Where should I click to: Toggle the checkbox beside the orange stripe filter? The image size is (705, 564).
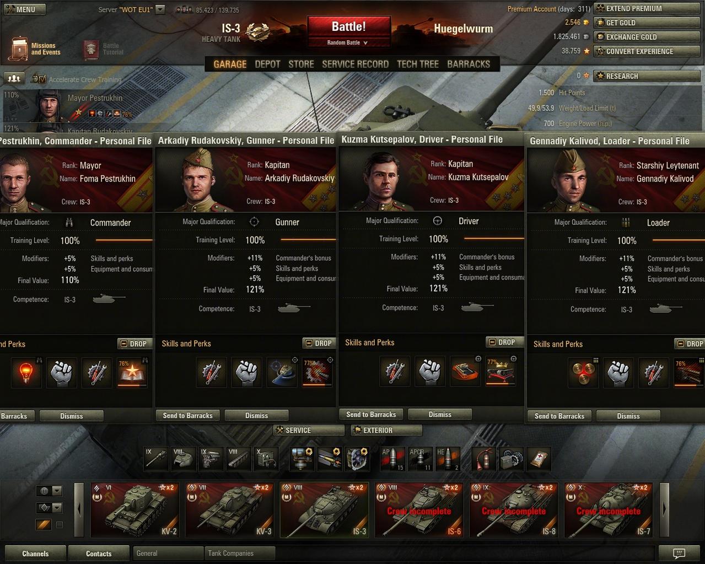[60, 525]
